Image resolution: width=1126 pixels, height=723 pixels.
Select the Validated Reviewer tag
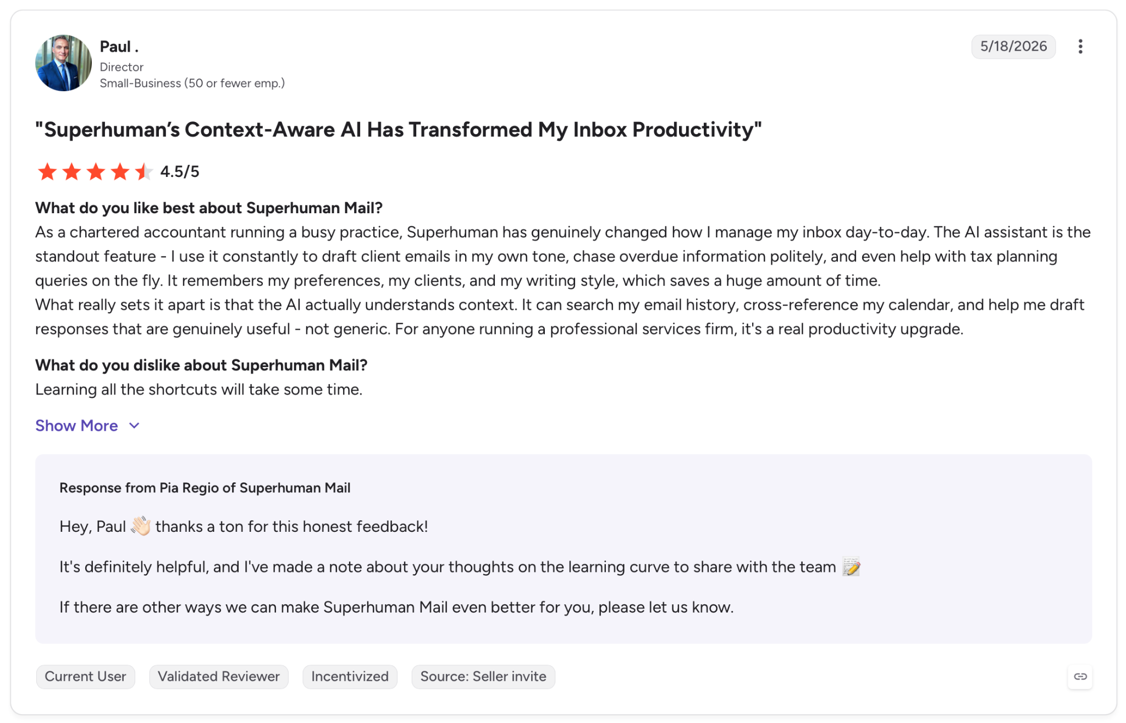(x=219, y=676)
